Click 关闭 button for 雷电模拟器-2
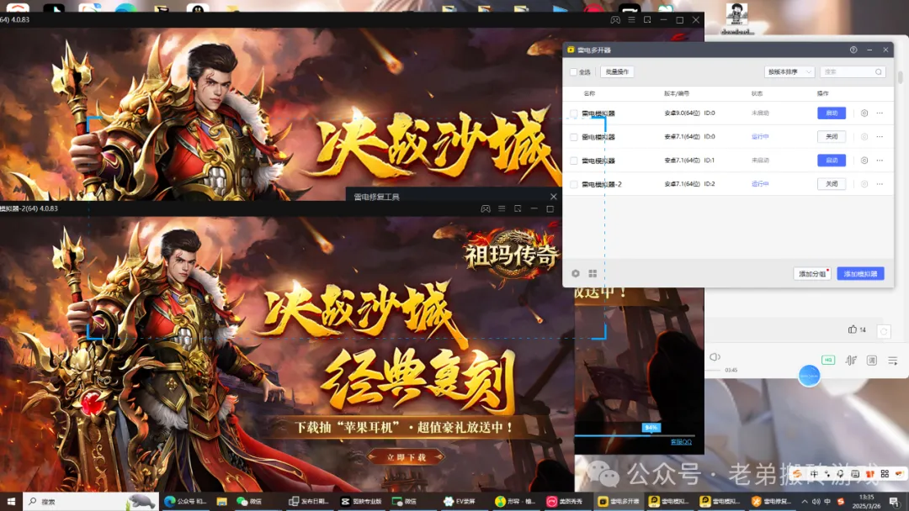The height and width of the screenshot is (511, 909). [x=832, y=184]
